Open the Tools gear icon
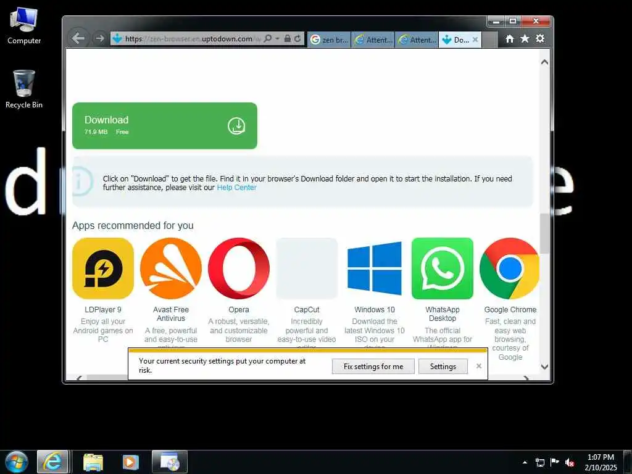 [540, 38]
